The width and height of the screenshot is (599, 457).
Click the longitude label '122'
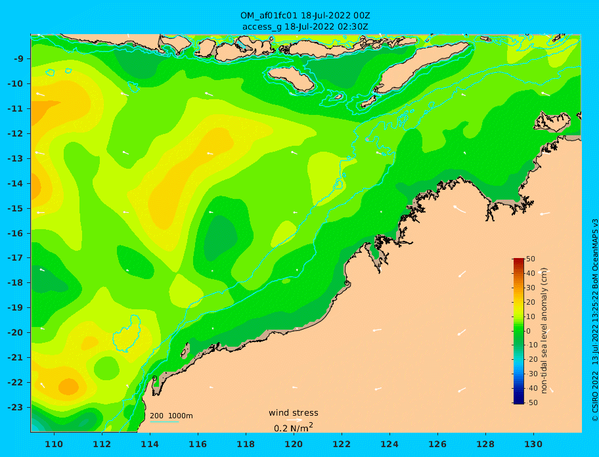pyautogui.click(x=342, y=444)
